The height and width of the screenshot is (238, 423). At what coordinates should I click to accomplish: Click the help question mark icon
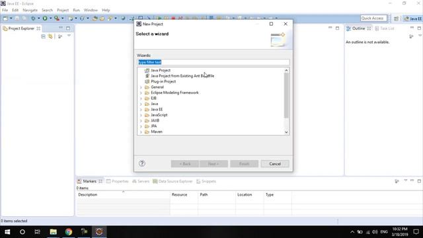click(x=142, y=163)
